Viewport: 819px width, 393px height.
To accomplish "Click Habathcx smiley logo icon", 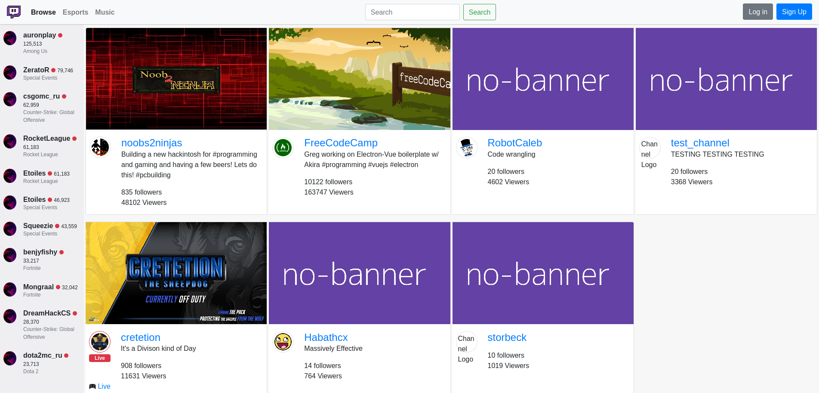I will click(283, 342).
